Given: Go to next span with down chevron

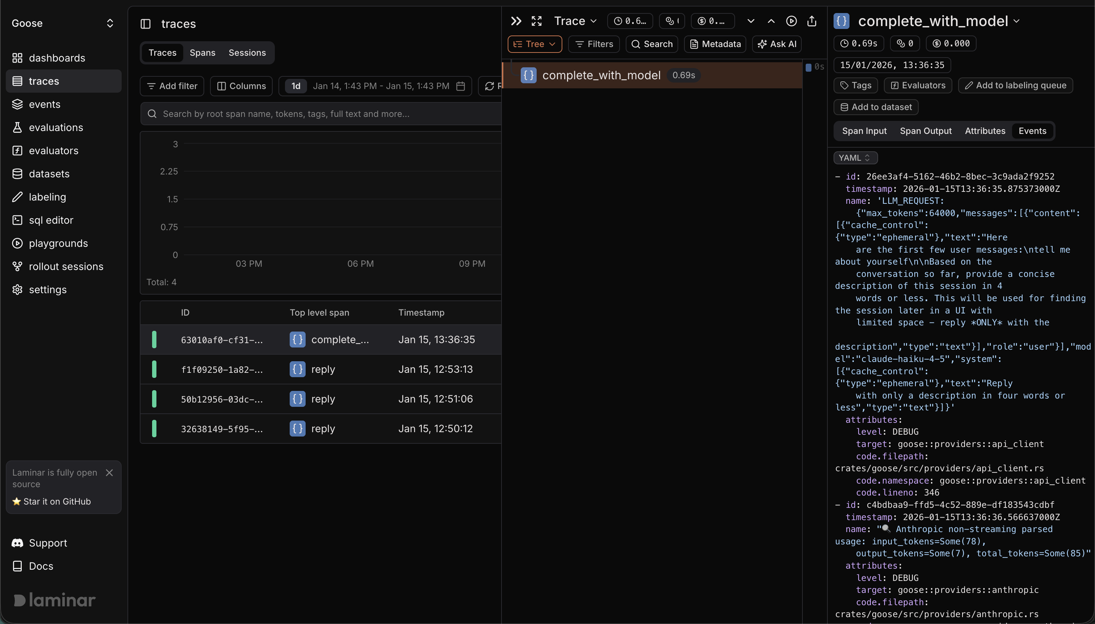Looking at the screenshot, I should coord(751,21).
